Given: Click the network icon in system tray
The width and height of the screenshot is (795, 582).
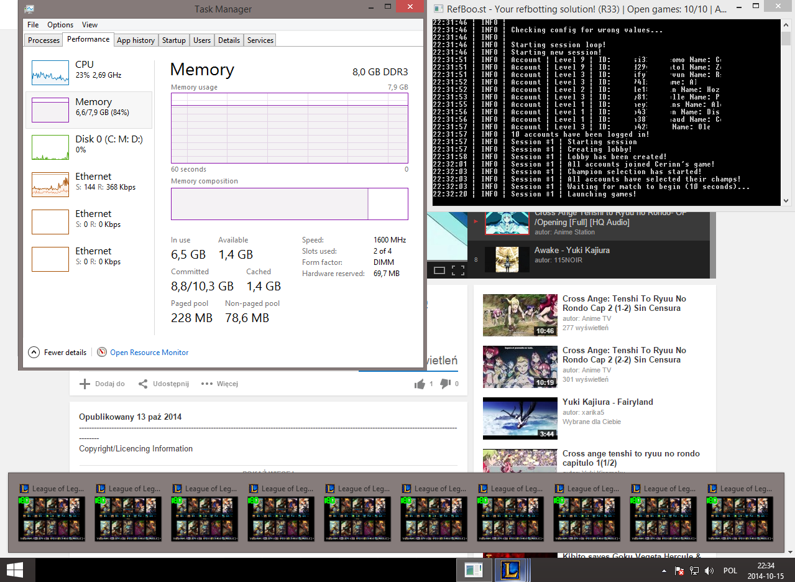Looking at the screenshot, I should coord(694,571).
